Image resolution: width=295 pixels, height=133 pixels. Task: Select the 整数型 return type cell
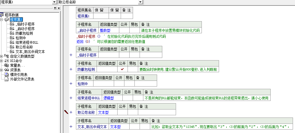tap(109, 30)
